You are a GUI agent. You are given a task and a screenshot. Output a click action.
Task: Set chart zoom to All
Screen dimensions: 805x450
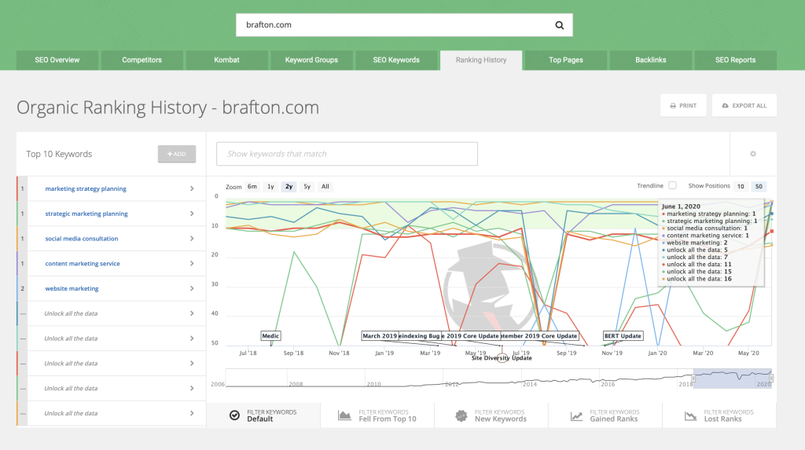tap(325, 187)
